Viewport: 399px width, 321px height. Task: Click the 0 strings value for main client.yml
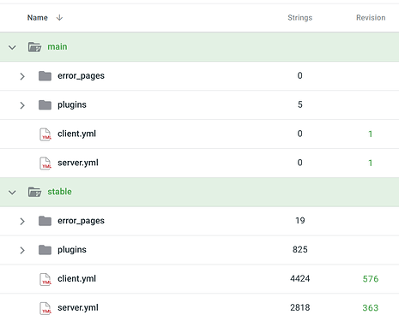point(299,134)
